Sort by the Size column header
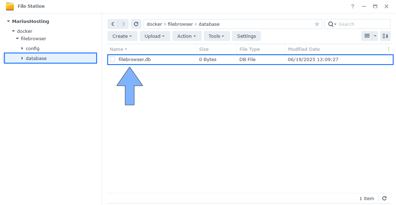Image resolution: width=396 pixels, height=205 pixels. (216, 49)
